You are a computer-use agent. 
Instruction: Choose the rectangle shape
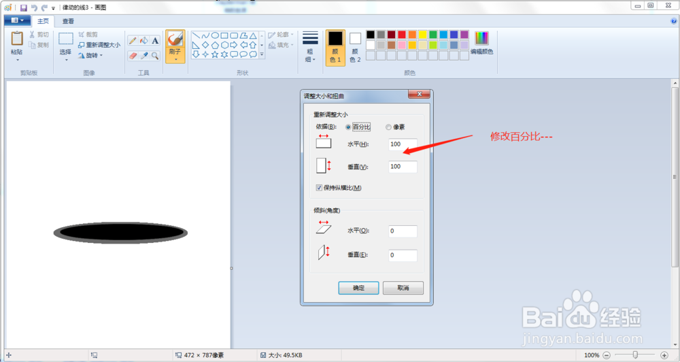point(224,35)
